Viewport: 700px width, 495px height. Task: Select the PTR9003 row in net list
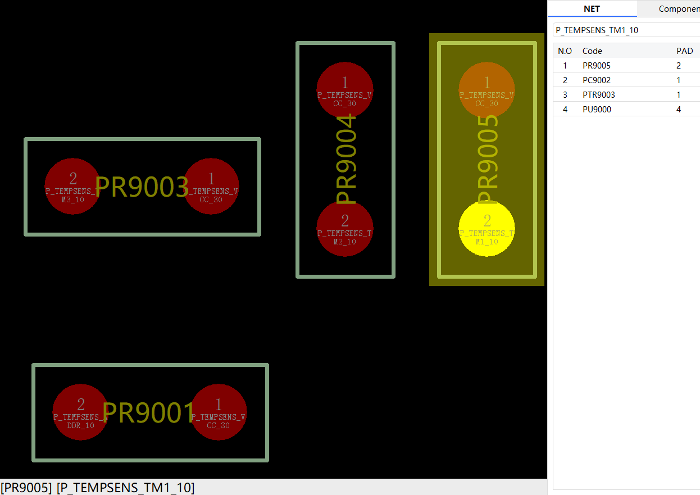pyautogui.click(x=626, y=95)
